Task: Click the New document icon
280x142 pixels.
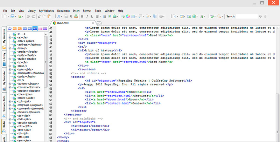Action: 5,16
